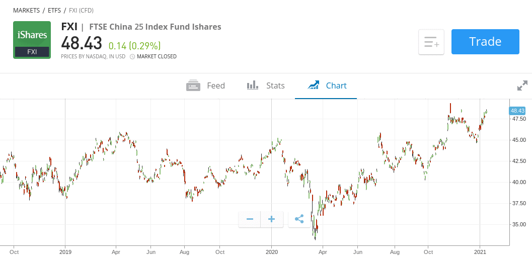Zoom in chart with plus button
This screenshot has width=532, height=260.
click(271, 219)
